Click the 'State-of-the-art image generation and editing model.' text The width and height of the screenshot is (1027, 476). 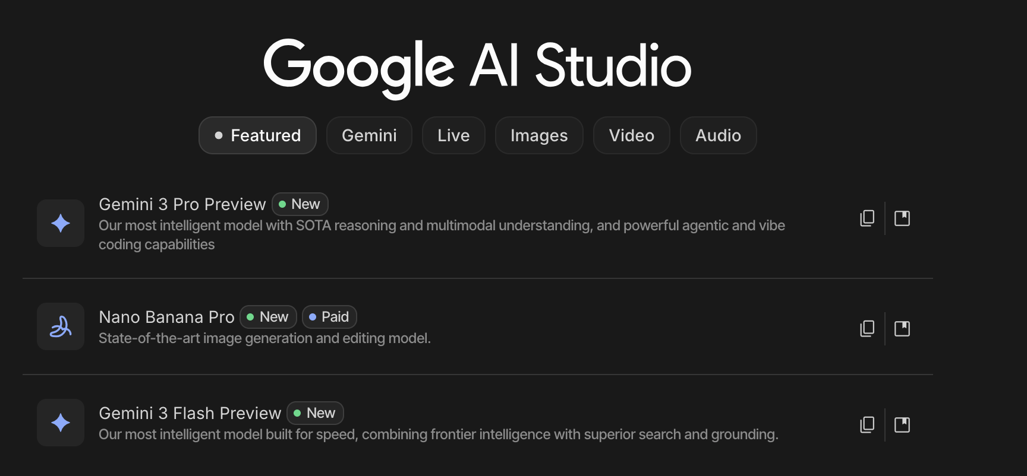264,338
